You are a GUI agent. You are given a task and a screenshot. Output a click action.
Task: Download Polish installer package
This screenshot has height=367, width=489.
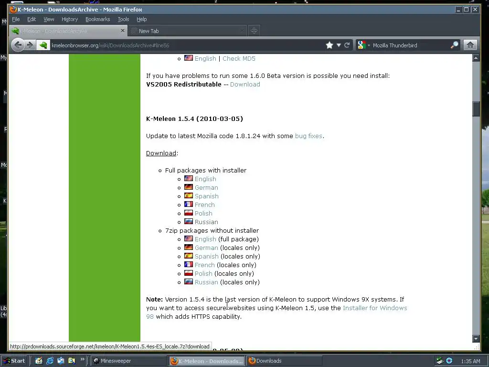point(203,213)
